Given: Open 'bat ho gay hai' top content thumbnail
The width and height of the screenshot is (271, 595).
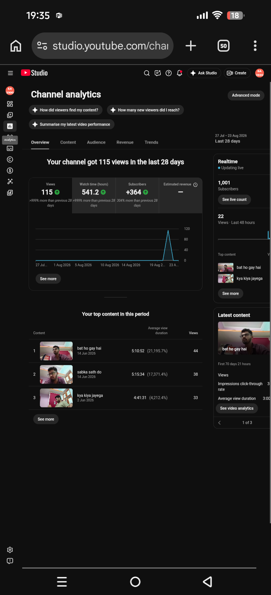Looking at the screenshot, I should tap(56, 351).
